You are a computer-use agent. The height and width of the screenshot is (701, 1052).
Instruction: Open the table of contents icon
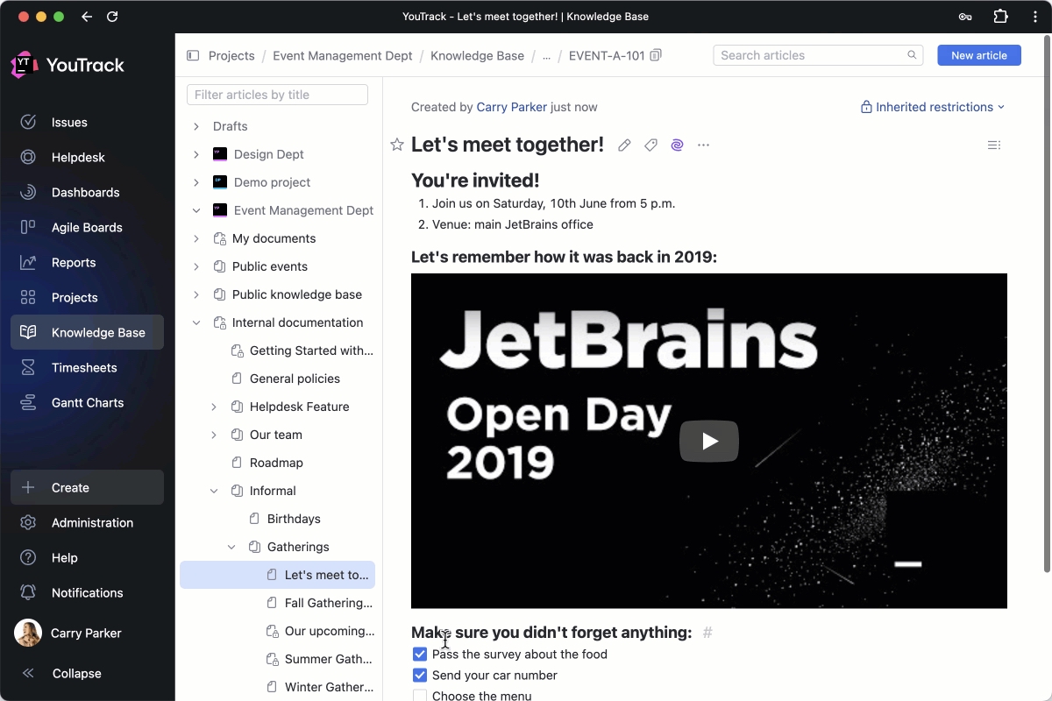(993, 145)
